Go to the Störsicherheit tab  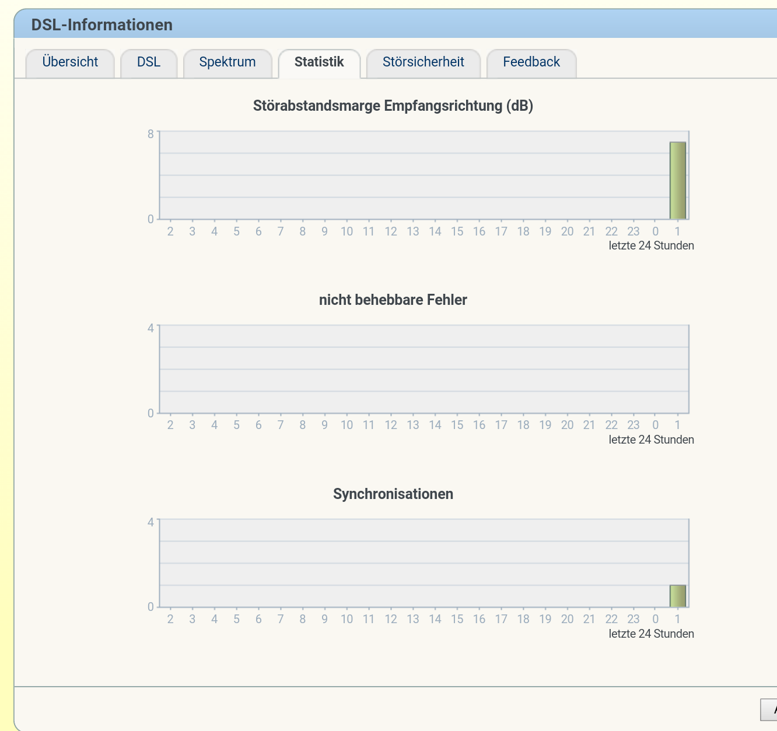pyautogui.click(x=423, y=62)
